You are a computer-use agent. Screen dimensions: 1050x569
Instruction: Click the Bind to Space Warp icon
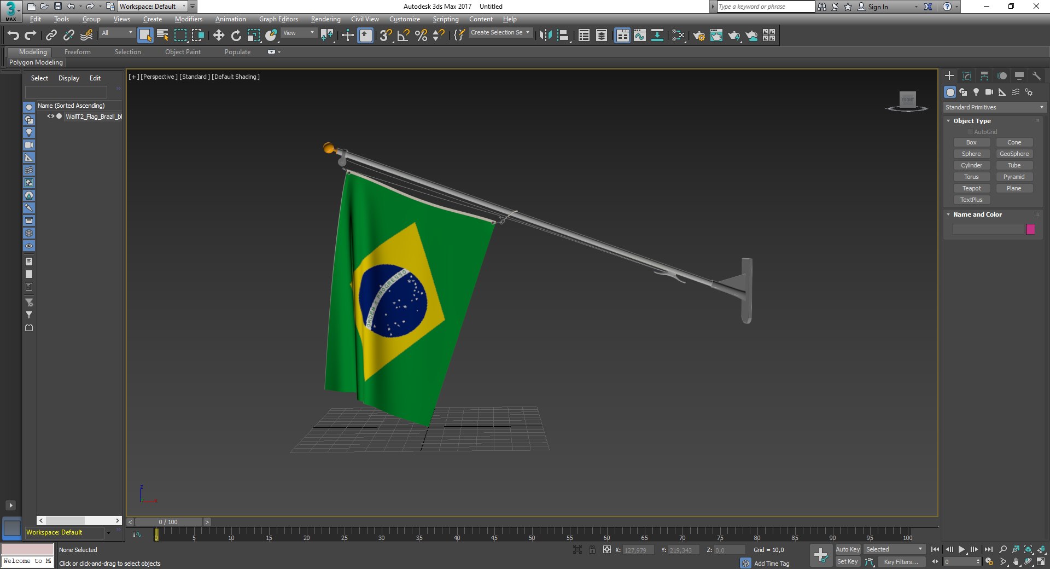[x=86, y=36]
